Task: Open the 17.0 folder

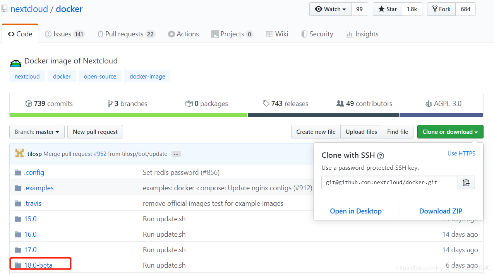Action: coord(30,250)
